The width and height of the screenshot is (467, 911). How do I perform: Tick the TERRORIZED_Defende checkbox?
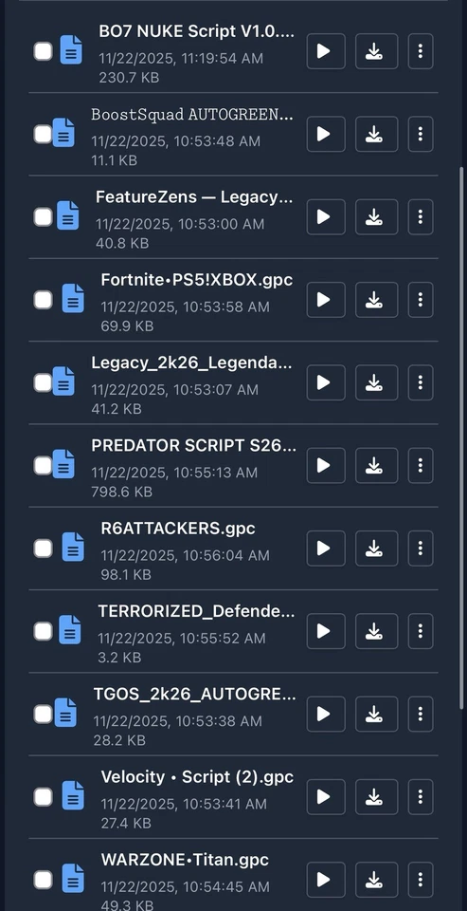[x=43, y=631]
